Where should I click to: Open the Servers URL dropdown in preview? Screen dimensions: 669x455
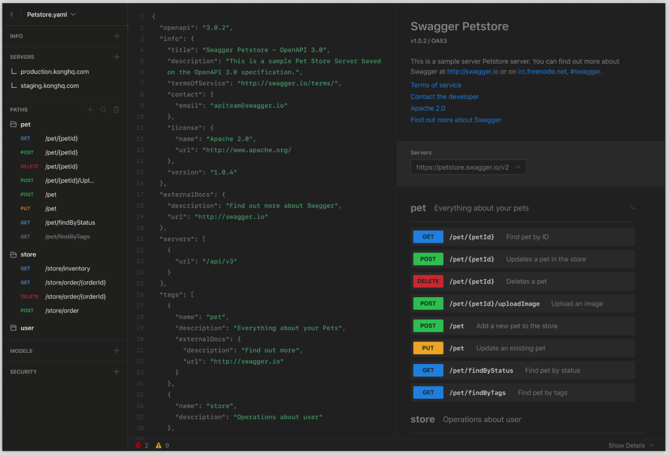pos(468,167)
